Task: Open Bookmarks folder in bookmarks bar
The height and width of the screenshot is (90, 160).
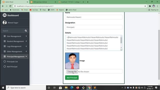Action: pos(14,10)
